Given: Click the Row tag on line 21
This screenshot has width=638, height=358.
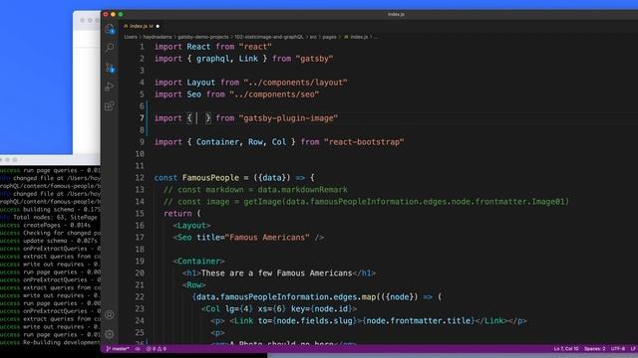Looking at the screenshot, I should [x=194, y=285].
